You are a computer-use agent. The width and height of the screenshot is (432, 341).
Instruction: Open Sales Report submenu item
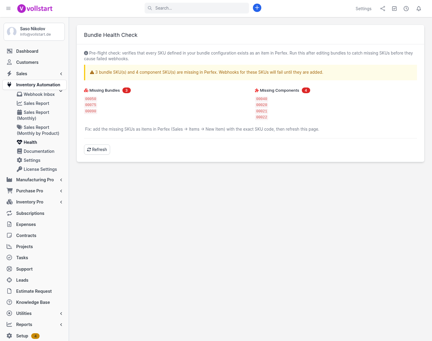tap(36, 103)
